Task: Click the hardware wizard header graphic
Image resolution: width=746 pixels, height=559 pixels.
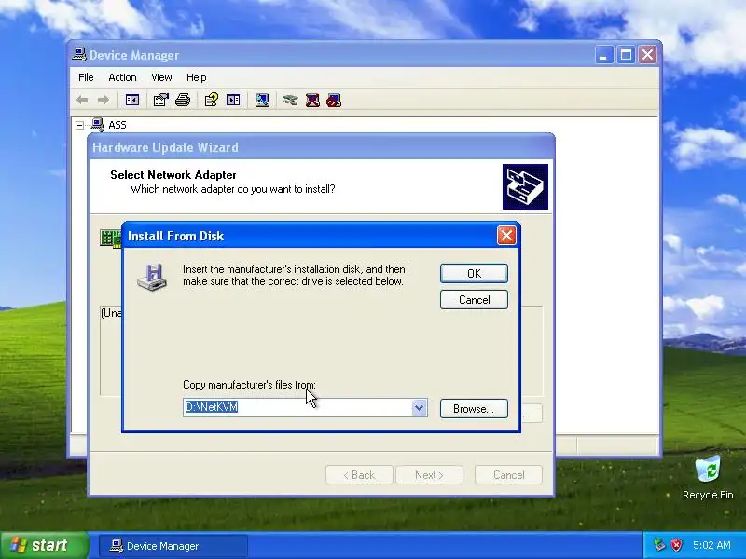Action: (x=525, y=187)
